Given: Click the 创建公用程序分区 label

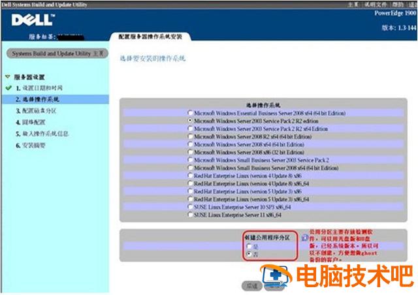Looking at the screenshot, I should (267, 238).
